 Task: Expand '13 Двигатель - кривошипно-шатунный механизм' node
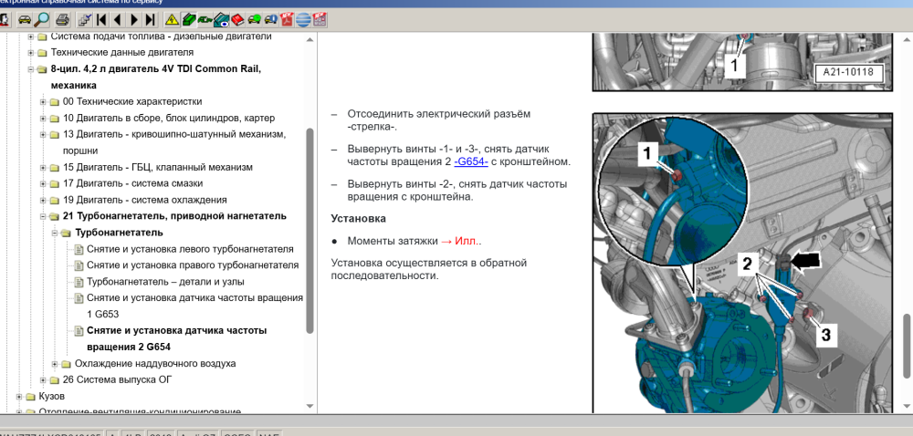[43, 134]
